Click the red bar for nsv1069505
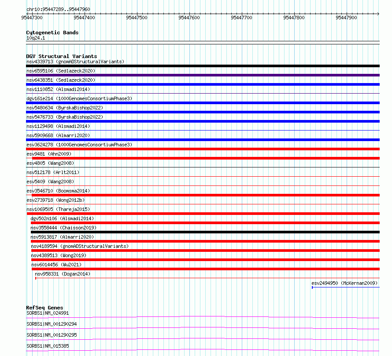 (203, 214)
